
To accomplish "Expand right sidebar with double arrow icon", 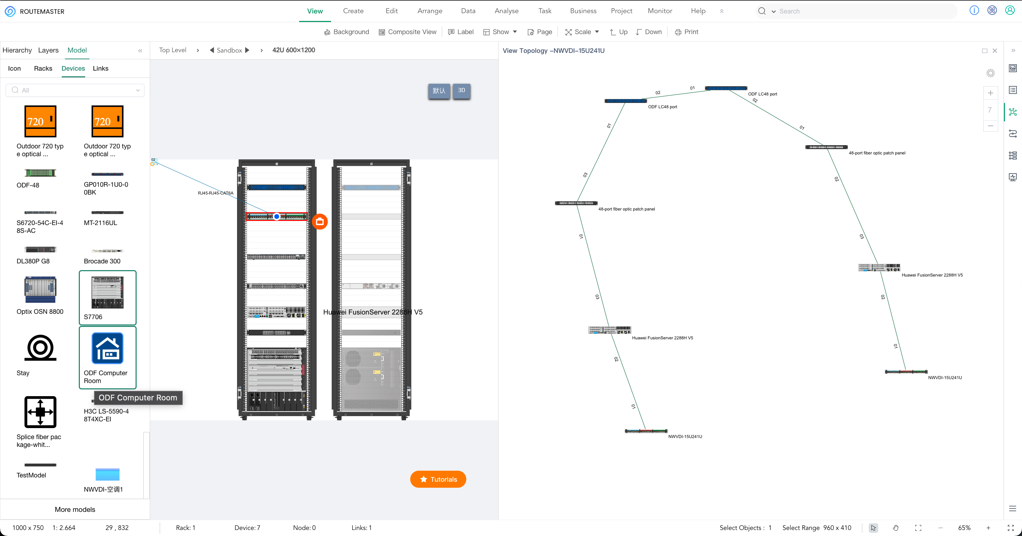I will point(1013,50).
